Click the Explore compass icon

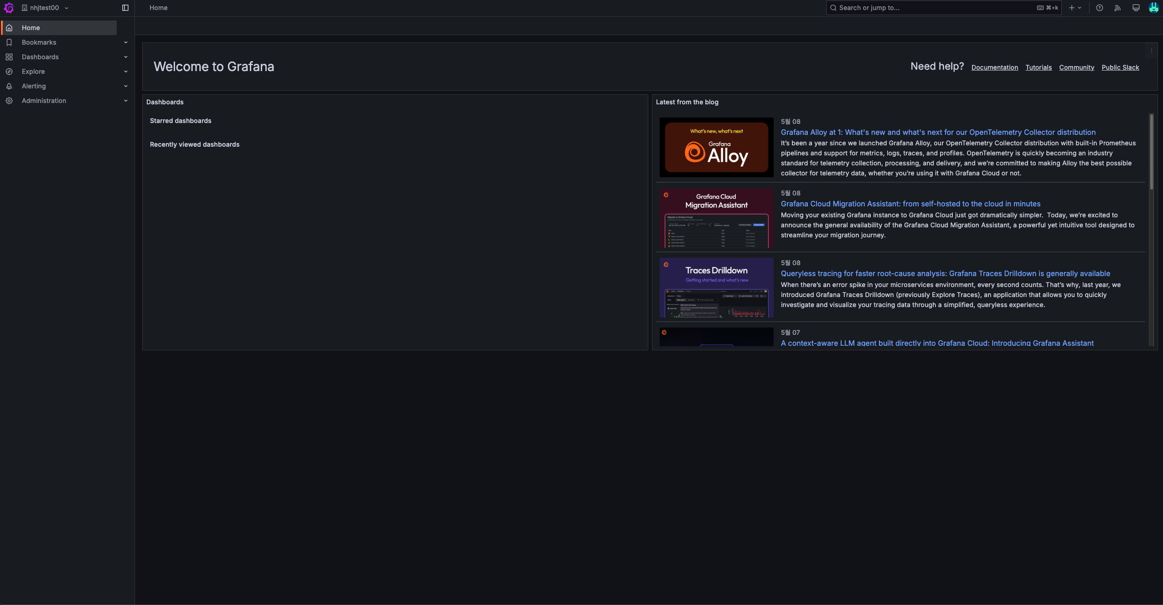click(x=9, y=72)
